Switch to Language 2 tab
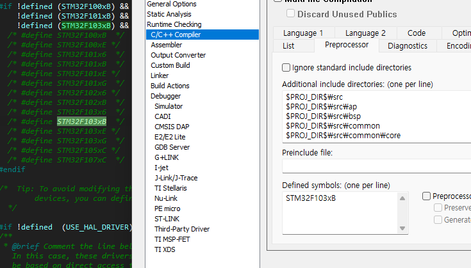The width and height of the screenshot is (471, 268). pos(365,33)
